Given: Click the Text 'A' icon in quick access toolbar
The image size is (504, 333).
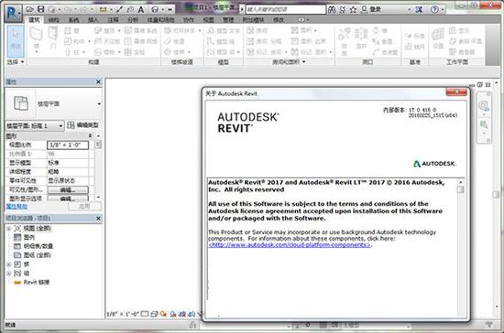Looking at the screenshot, I should pyautogui.click(x=141, y=10).
